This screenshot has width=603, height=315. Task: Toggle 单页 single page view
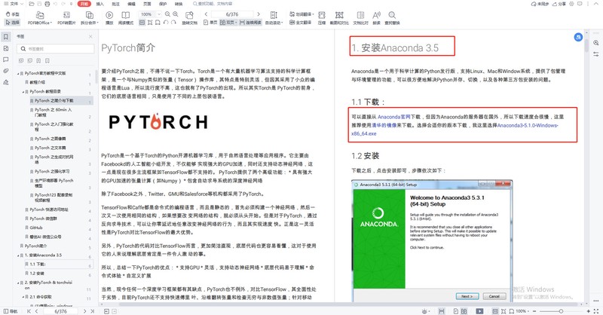(211, 23)
